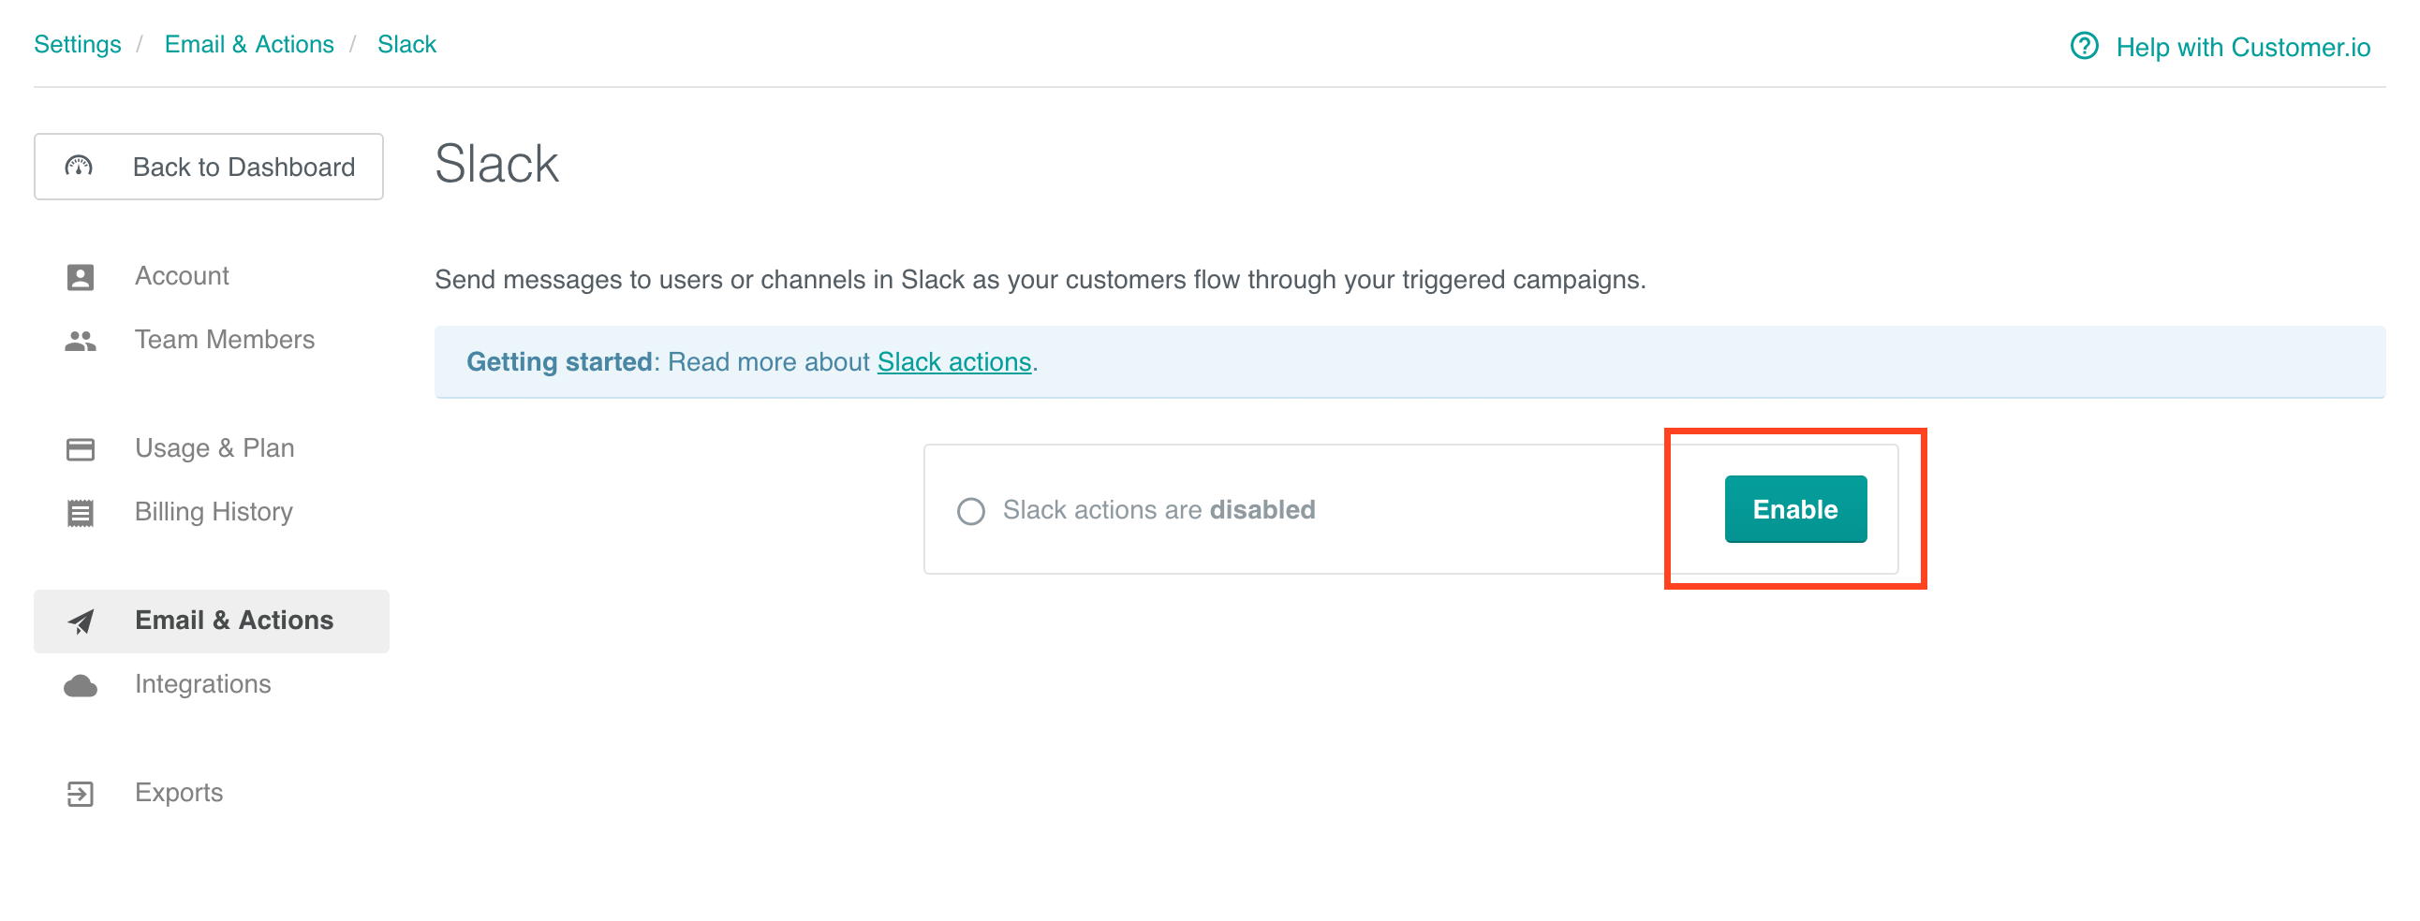The height and width of the screenshot is (921, 2420).
Task: Click the help question mark icon
Action: pyautogui.click(x=2084, y=46)
